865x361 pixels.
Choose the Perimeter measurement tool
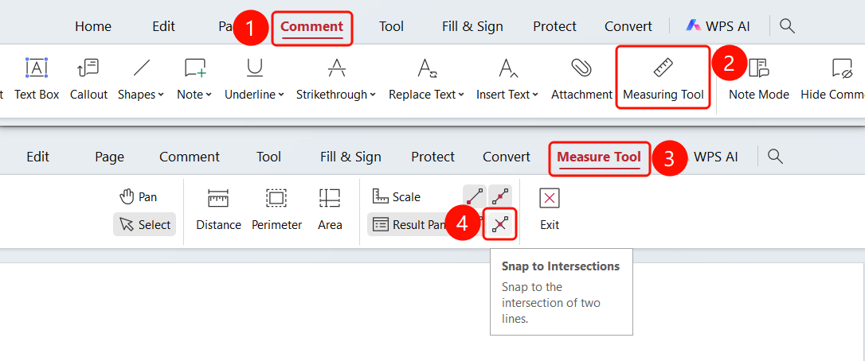(276, 210)
